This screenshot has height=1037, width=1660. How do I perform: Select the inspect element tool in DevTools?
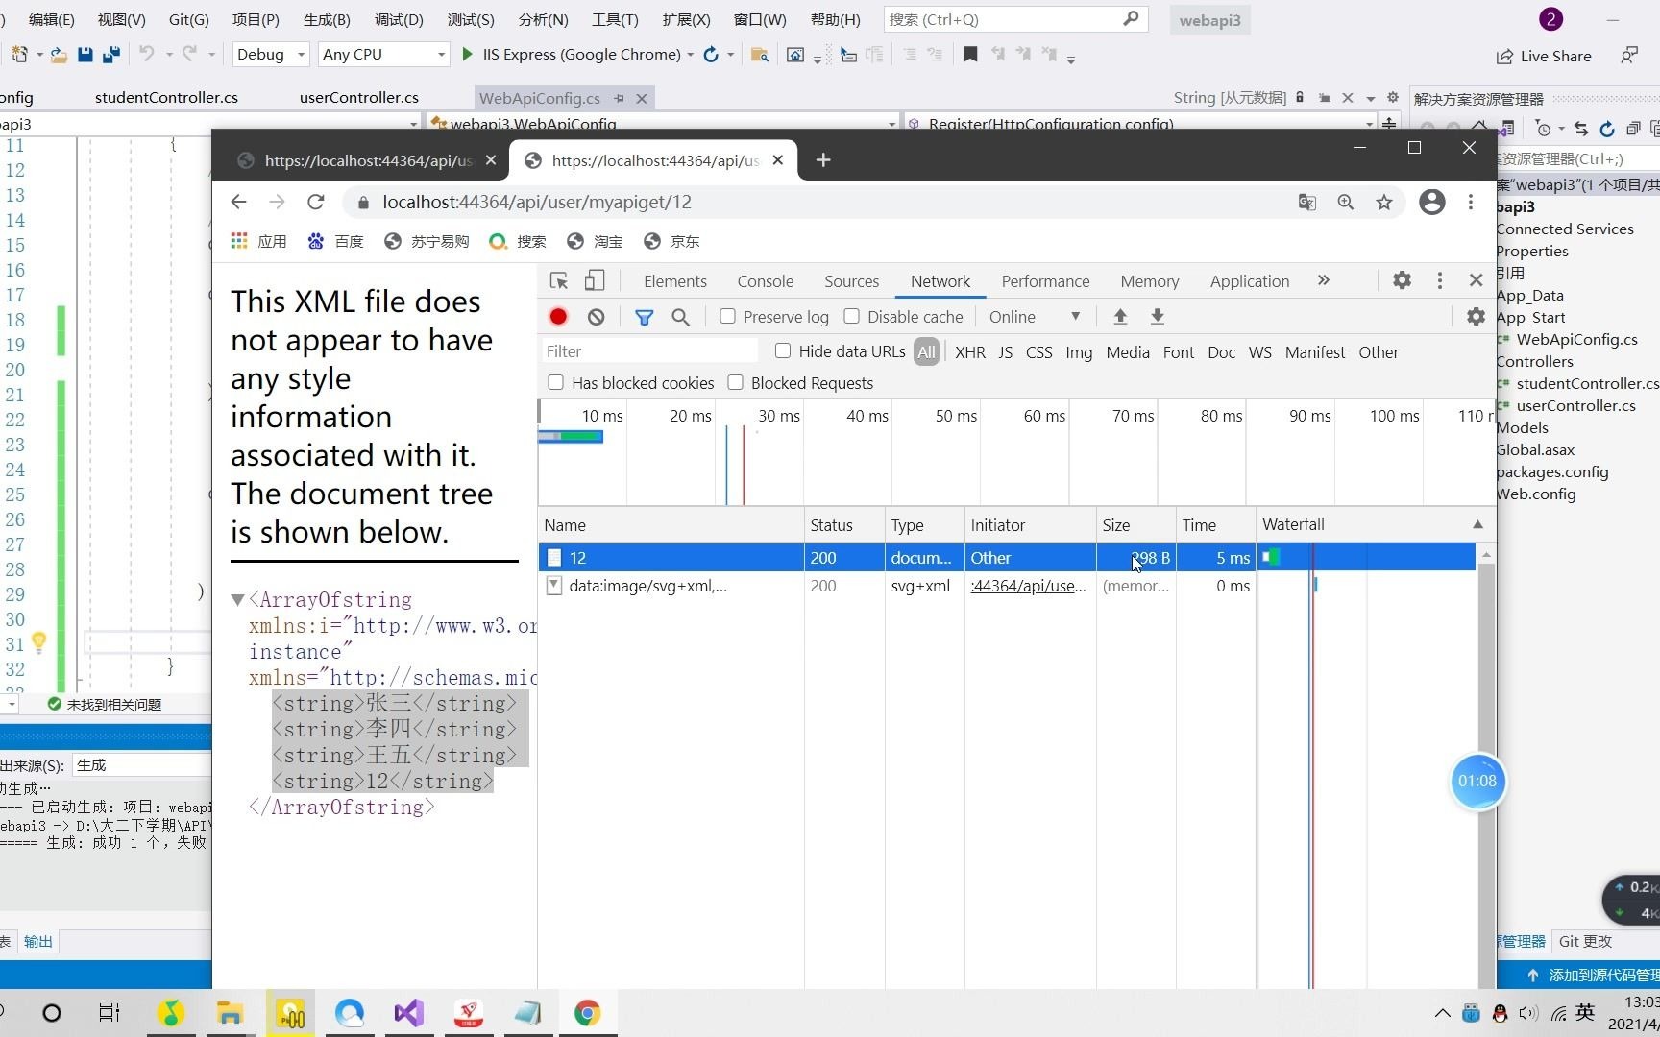pos(558,280)
